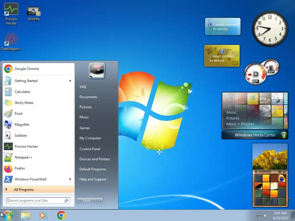
Task: Expand All Programs list
Action: [x=39, y=189]
